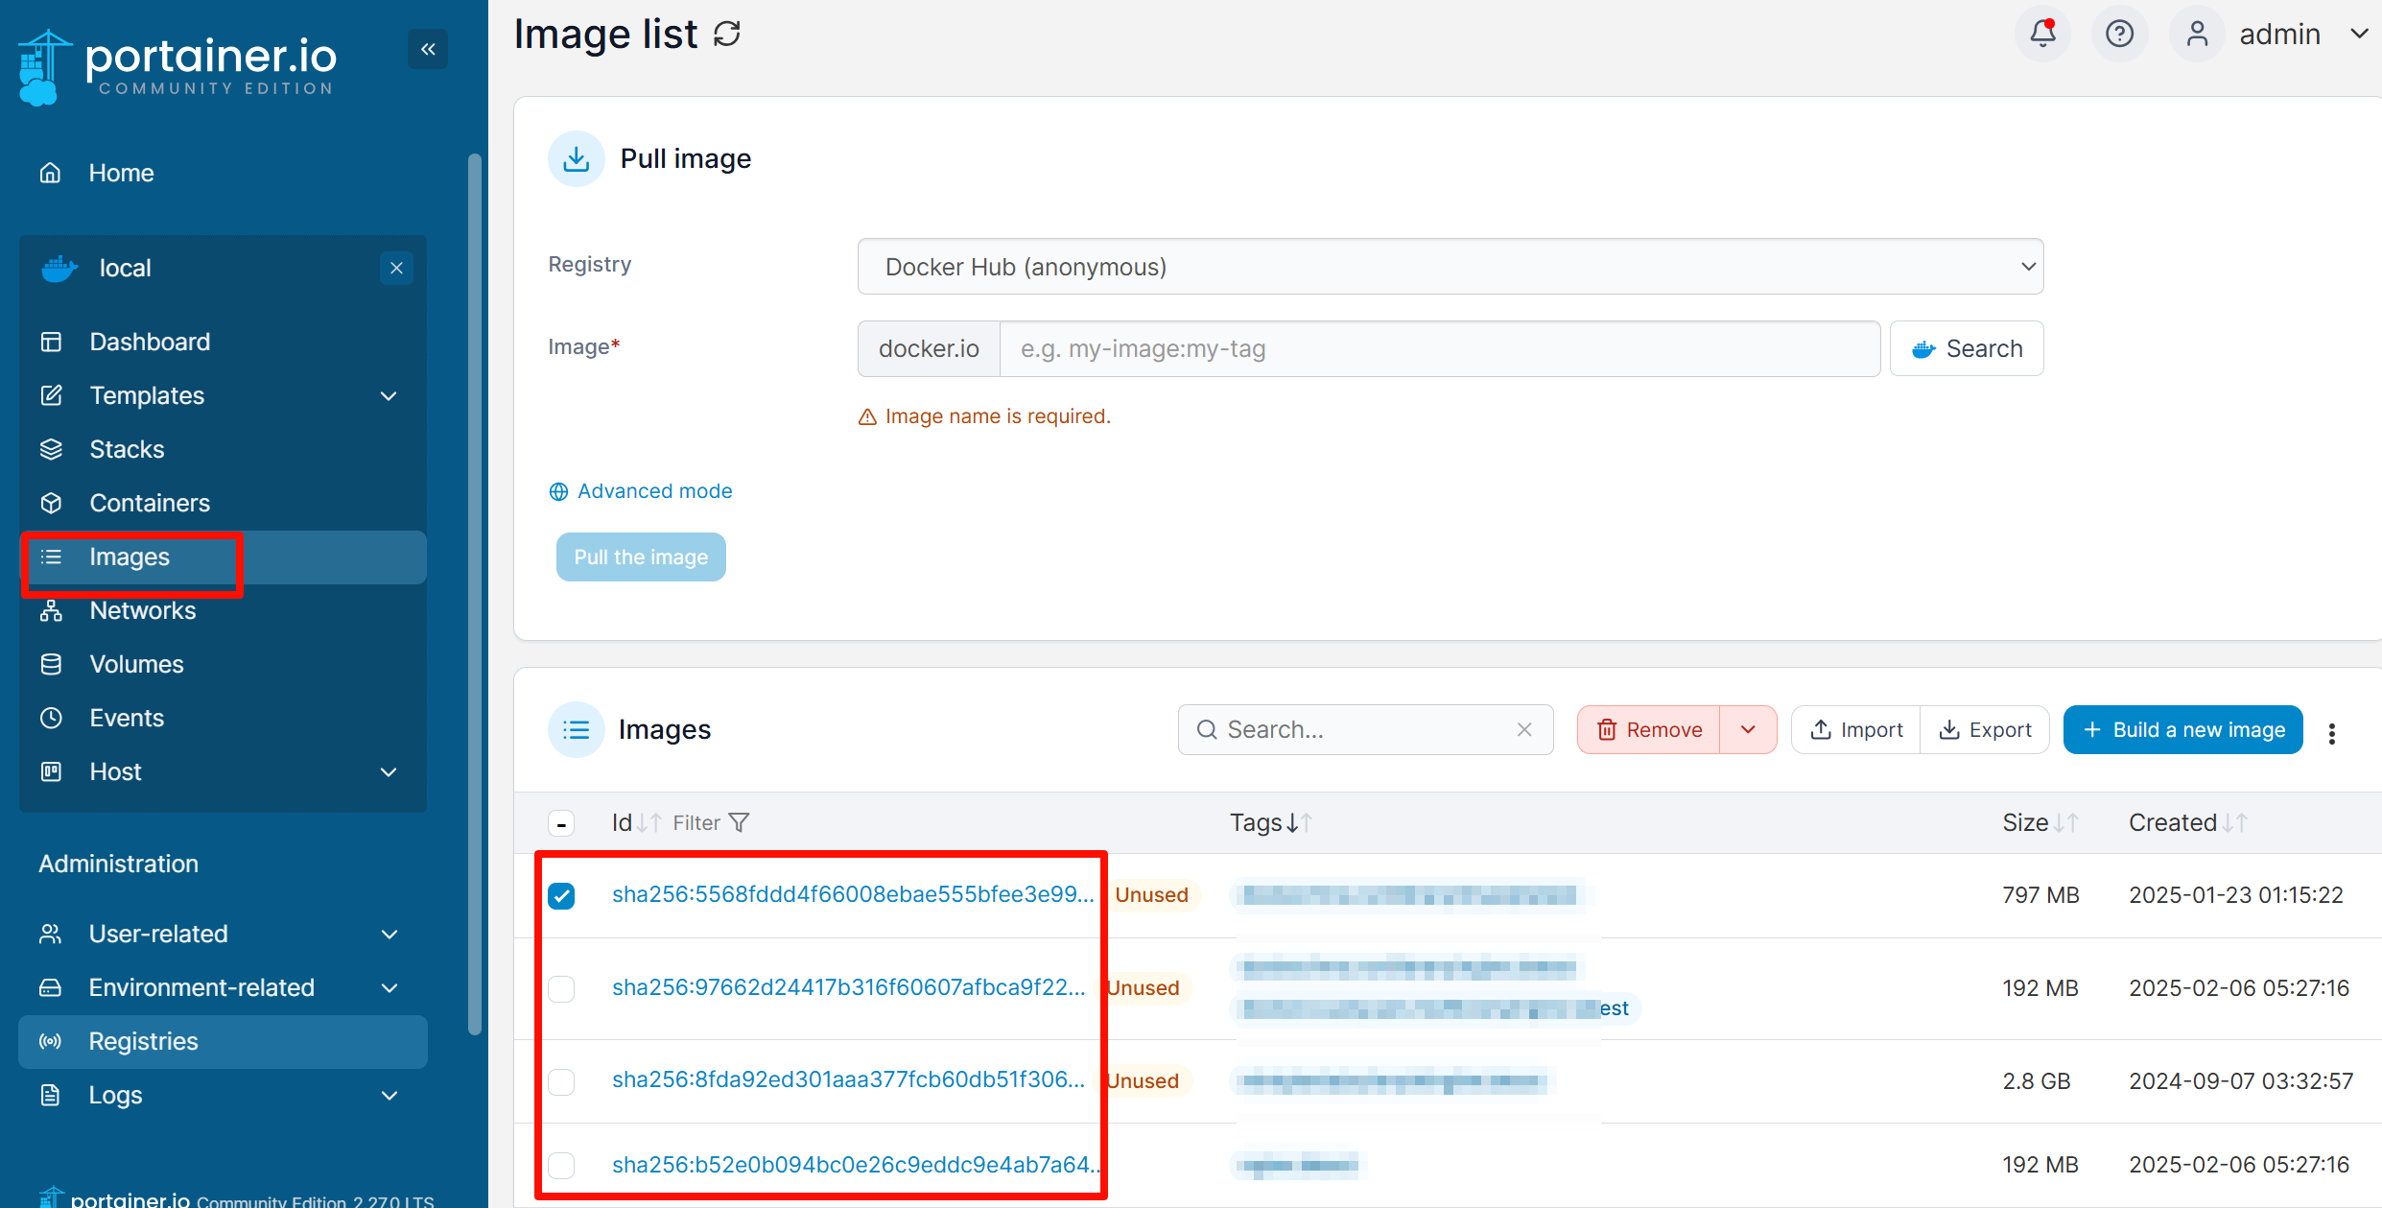This screenshot has width=2382, height=1208.
Task: Focus the image name input field
Action: (1439, 348)
